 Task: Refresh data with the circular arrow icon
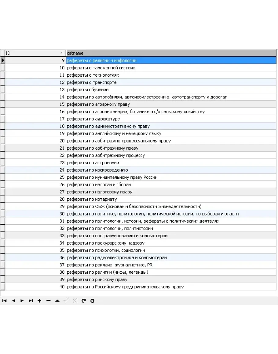(x=83, y=301)
